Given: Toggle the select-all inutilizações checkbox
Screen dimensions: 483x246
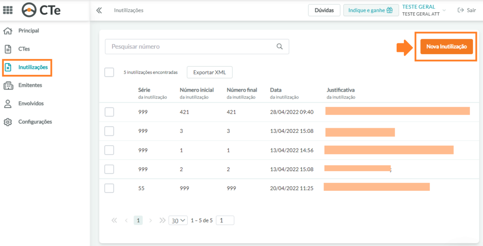Looking at the screenshot, I should click(109, 73).
